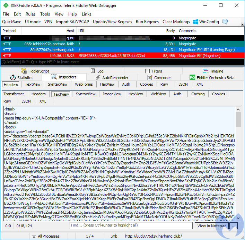Image resolution: width=245 pixels, height=240 pixels.
Task: Click the 1 / 4 session counter
Action: 90,236
